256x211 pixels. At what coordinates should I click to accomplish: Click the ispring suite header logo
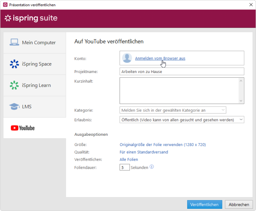pos(31,18)
